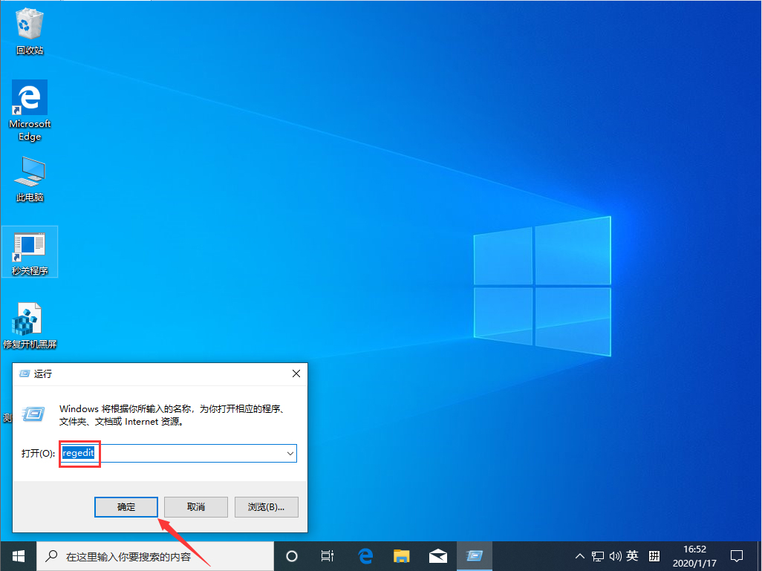Click the network icon in system tray
This screenshot has height=571, width=762.
click(x=597, y=555)
